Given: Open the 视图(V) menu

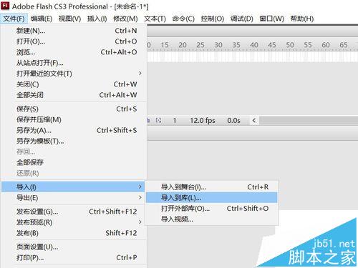Looking at the screenshot, I should pos(69,19).
